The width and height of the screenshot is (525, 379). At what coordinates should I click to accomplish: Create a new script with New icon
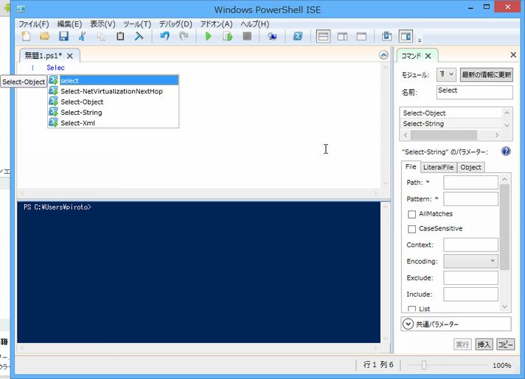click(26, 36)
